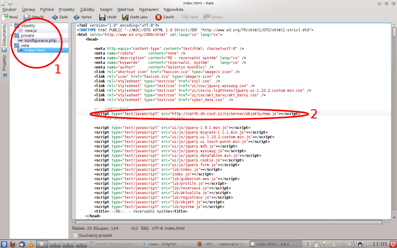The width and height of the screenshot is (397, 248).
Task: Launch Firefox from the panel
Action: pyautogui.click(x=13, y=244)
